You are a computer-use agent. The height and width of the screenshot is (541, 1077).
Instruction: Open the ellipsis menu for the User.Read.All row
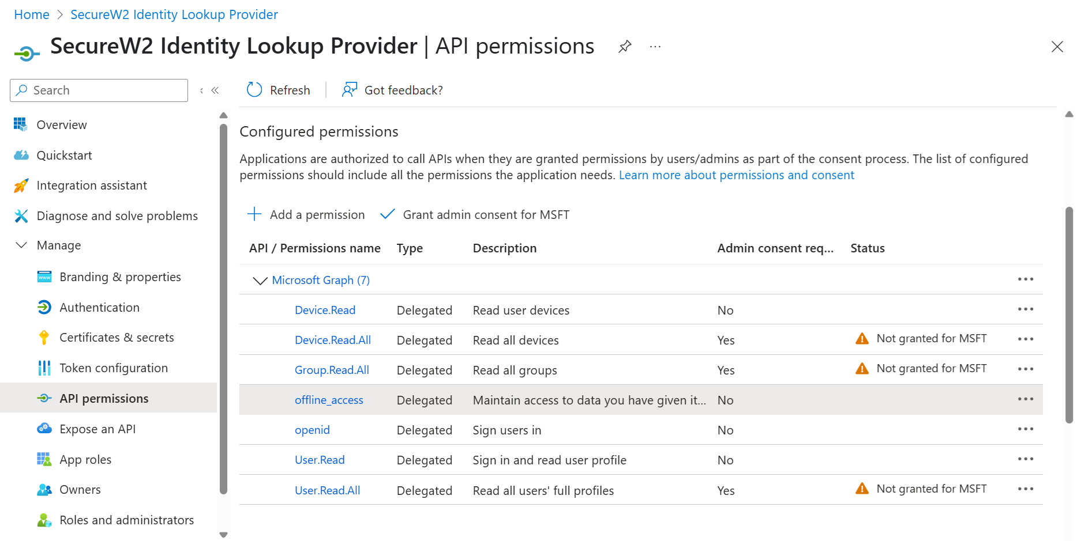[1025, 489]
